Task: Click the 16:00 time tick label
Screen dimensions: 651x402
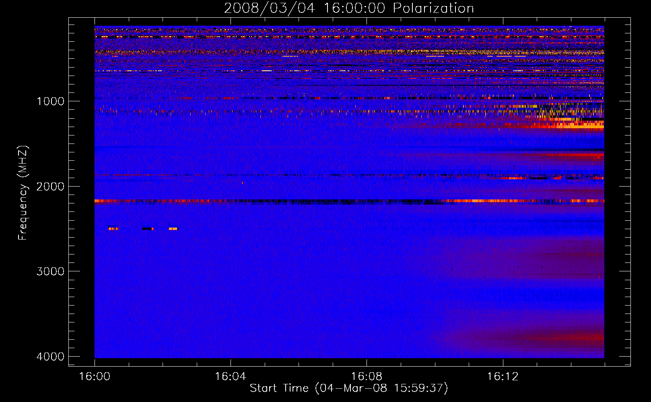Action: 95,377
